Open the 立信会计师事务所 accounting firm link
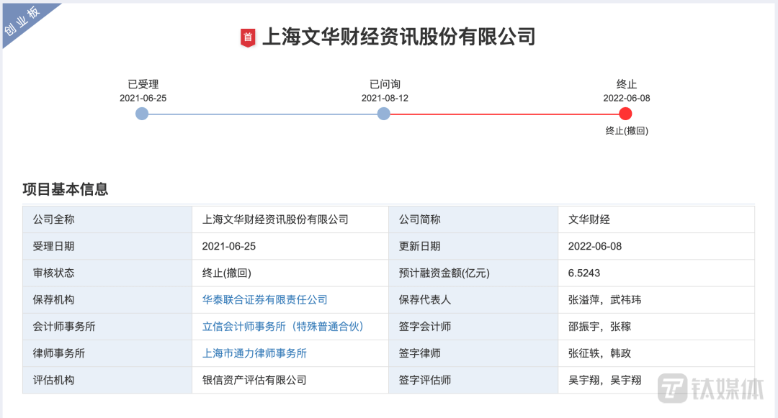This screenshot has width=778, height=418. point(283,326)
